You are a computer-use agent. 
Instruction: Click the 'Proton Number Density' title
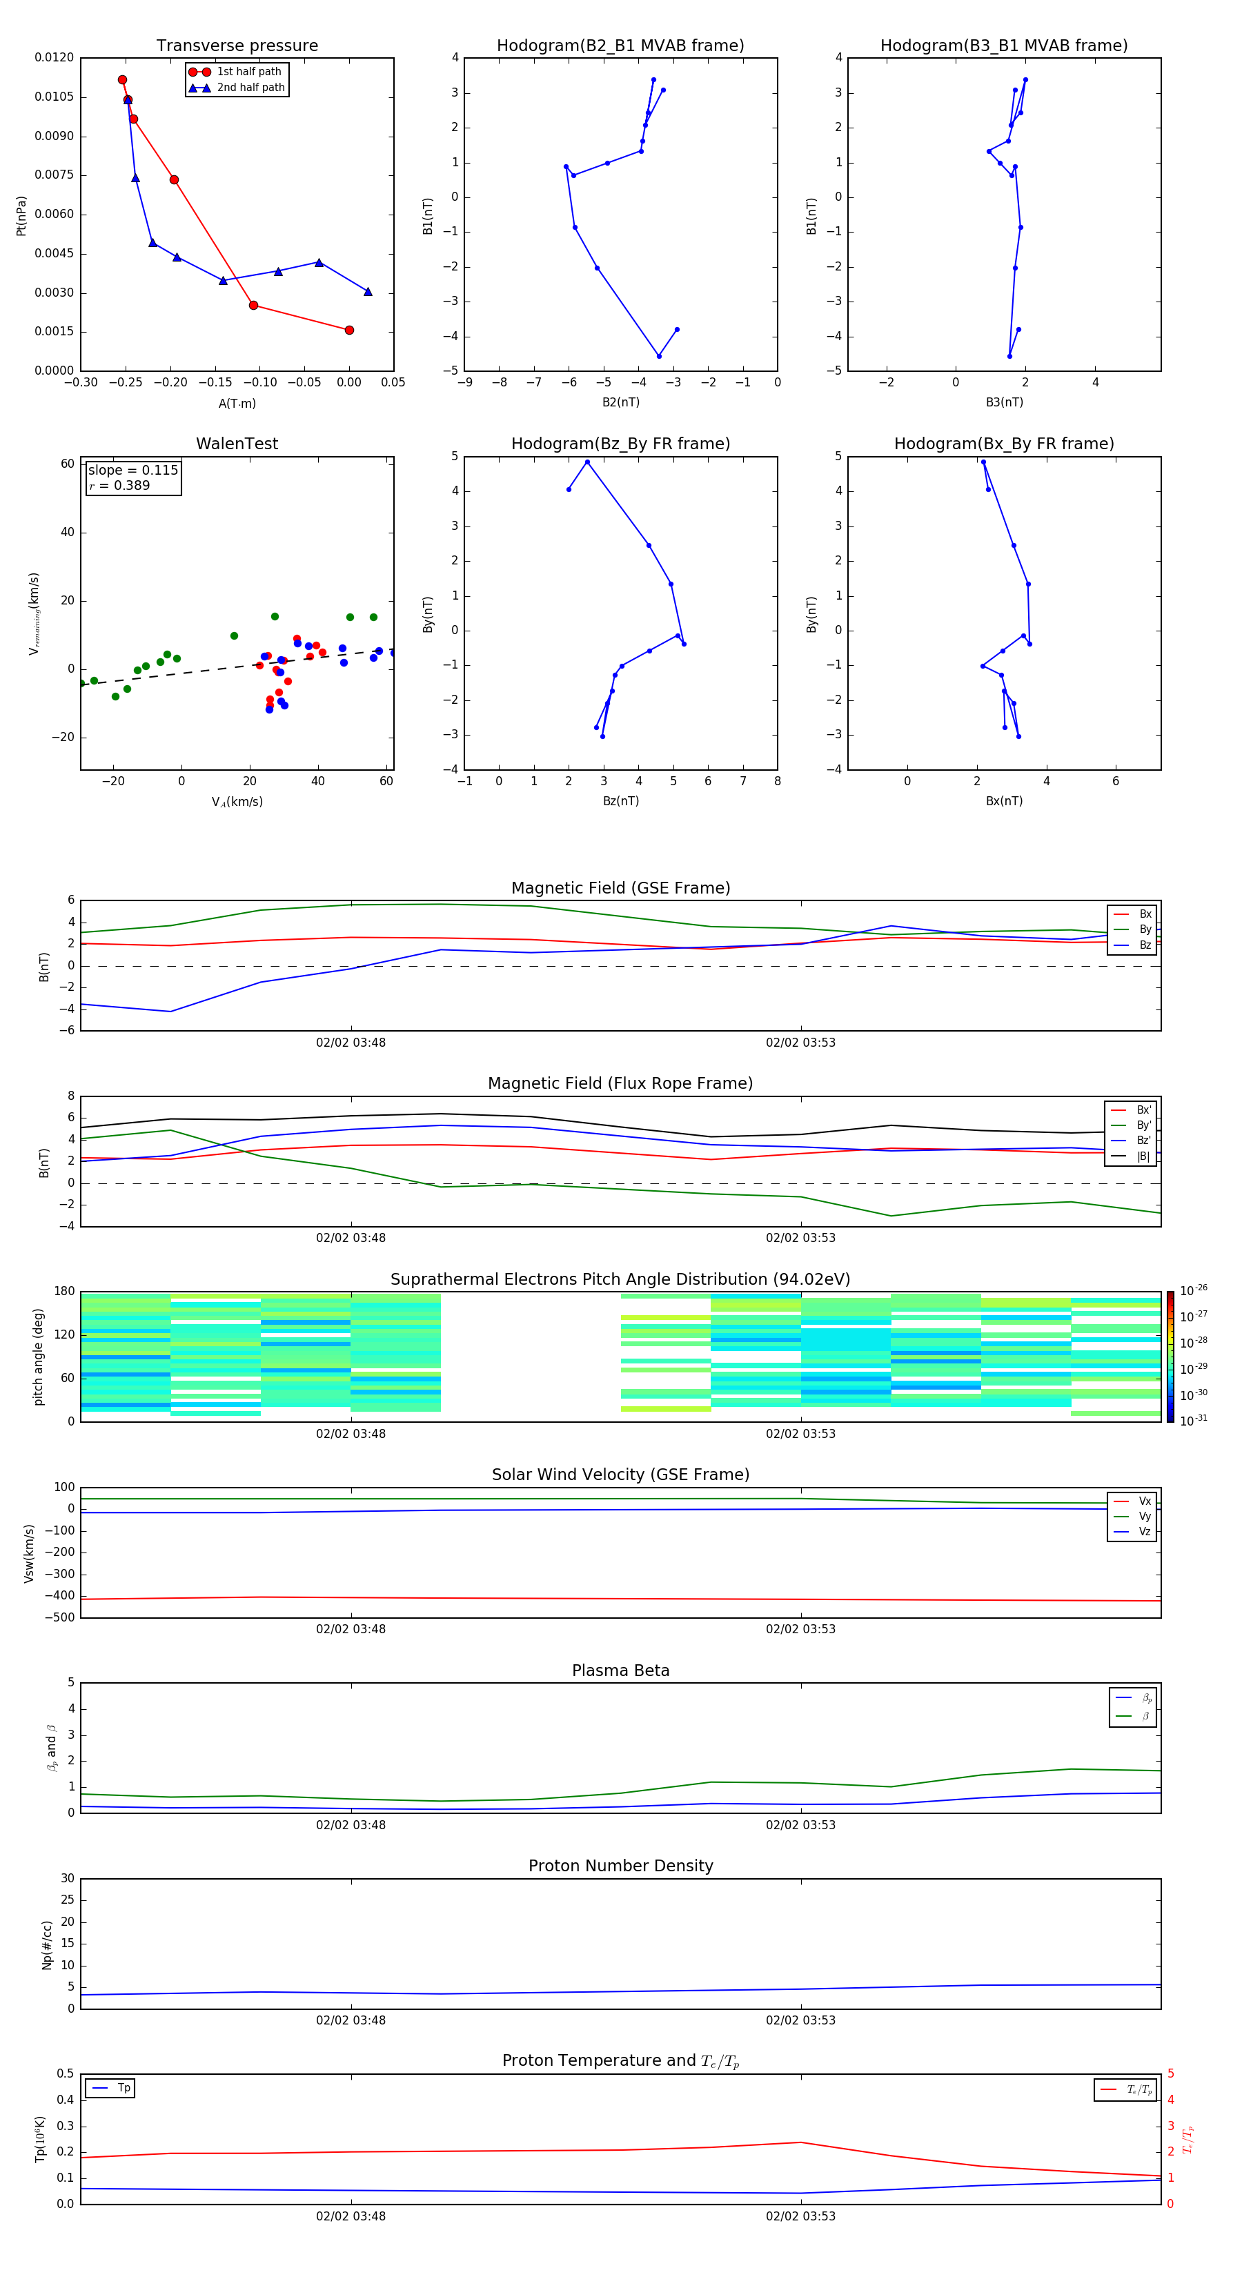click(620, 1866)
